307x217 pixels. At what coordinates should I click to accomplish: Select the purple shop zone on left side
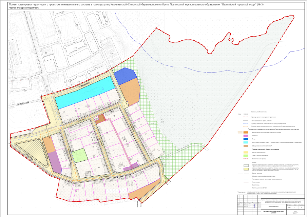tap(54, 162)
